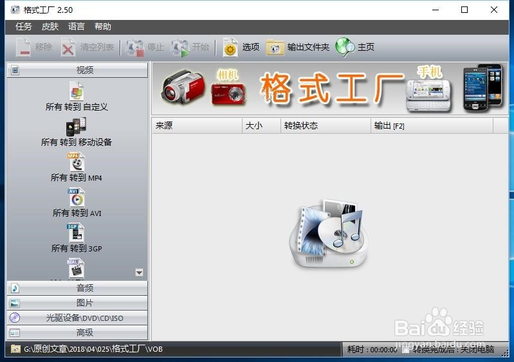Screen dimensions: 514x362
Task: Select the REAL format conversion icon
Action: (76, 268)
